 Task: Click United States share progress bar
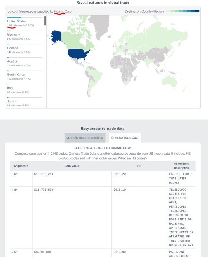pos(24,17)
